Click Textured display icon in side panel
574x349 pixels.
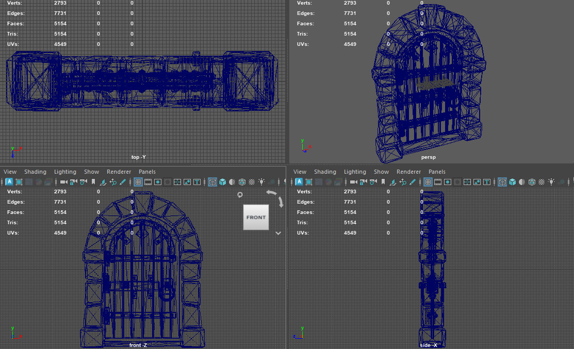[542, 182]
